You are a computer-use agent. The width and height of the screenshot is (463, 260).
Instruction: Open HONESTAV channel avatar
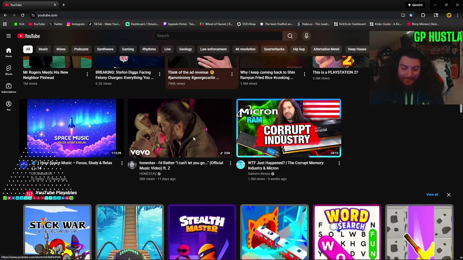[132, 165]
